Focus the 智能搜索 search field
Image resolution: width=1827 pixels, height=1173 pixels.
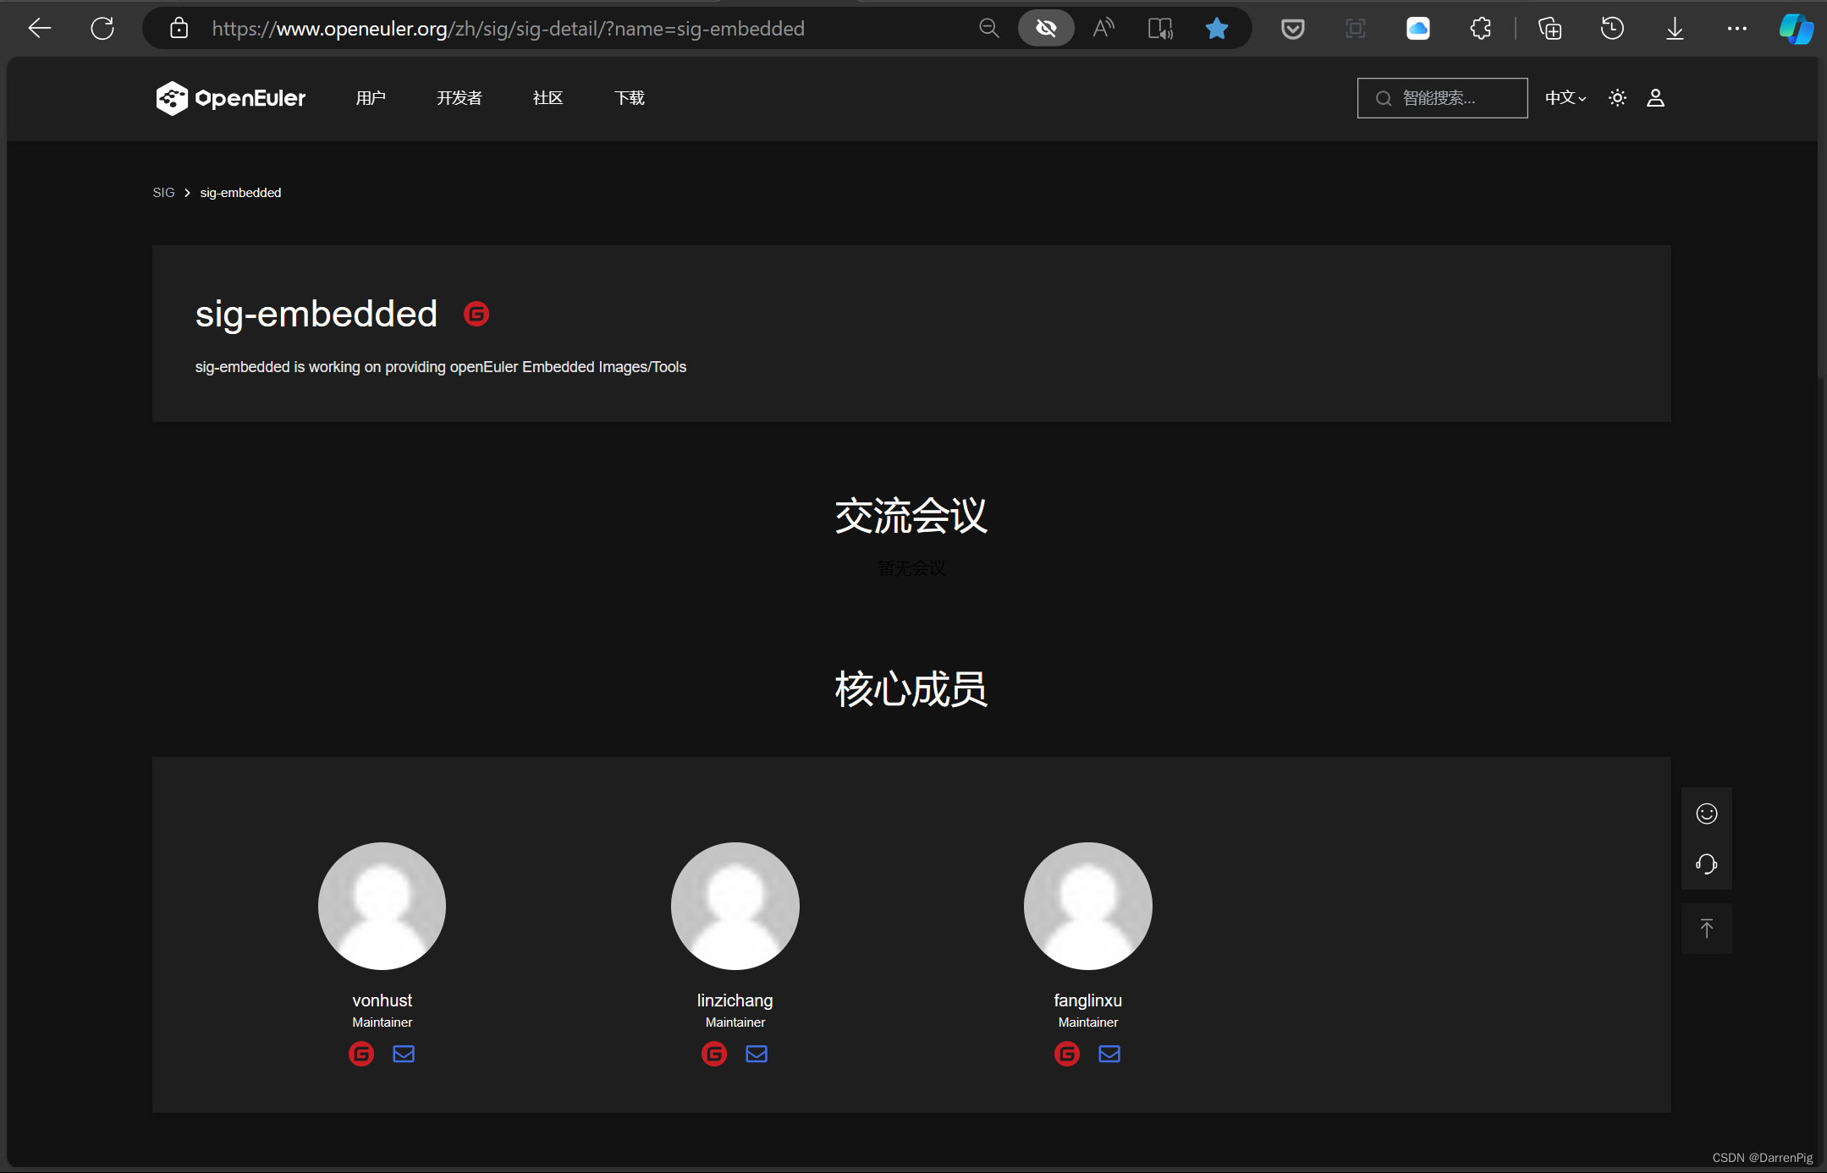1442,98
